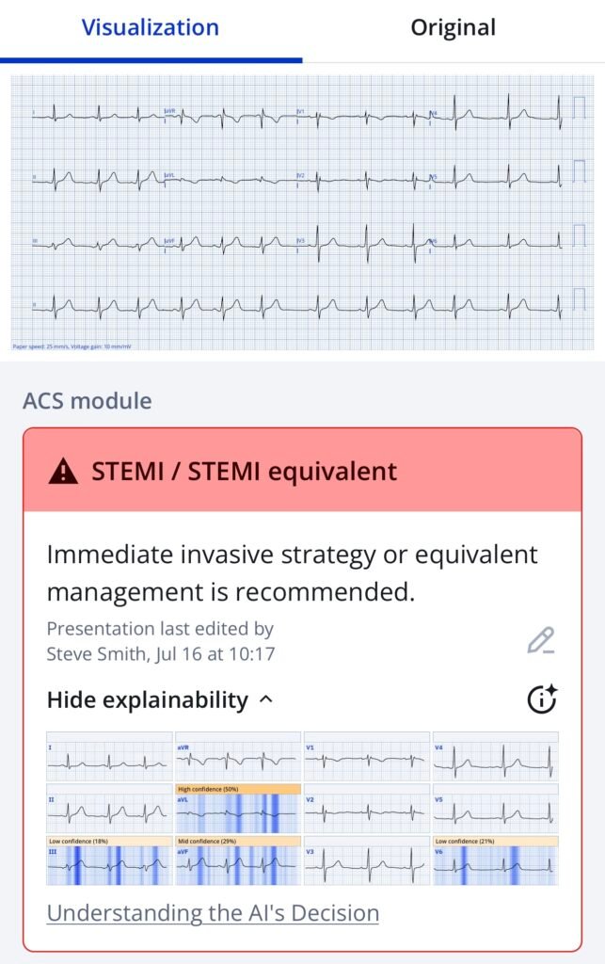This screenshot has width=605, height=964.
Task: Click the STEMI warning triangle icon
Action: pos(64,471)
